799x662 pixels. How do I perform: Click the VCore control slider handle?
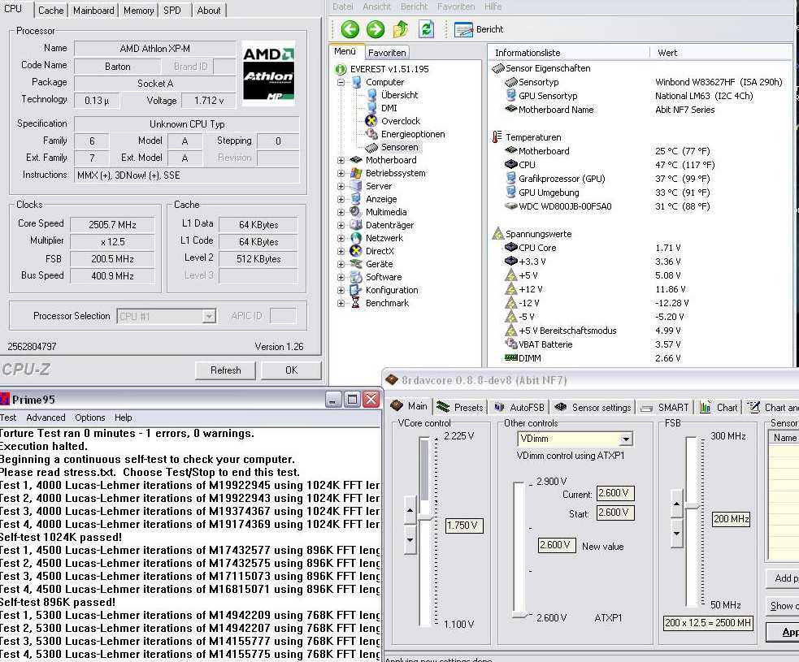point(425,517)
